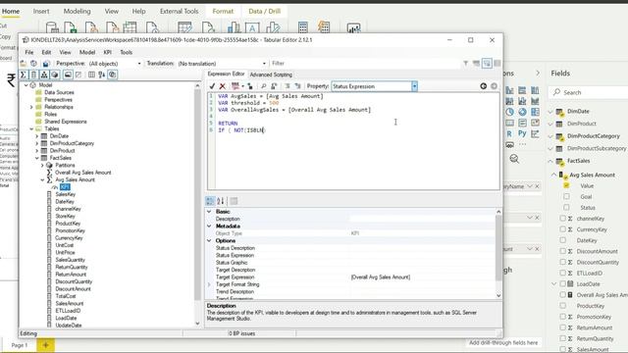Click the save model icon in Tabular Editor
The image size is (628, 353).
coord(46,63)
